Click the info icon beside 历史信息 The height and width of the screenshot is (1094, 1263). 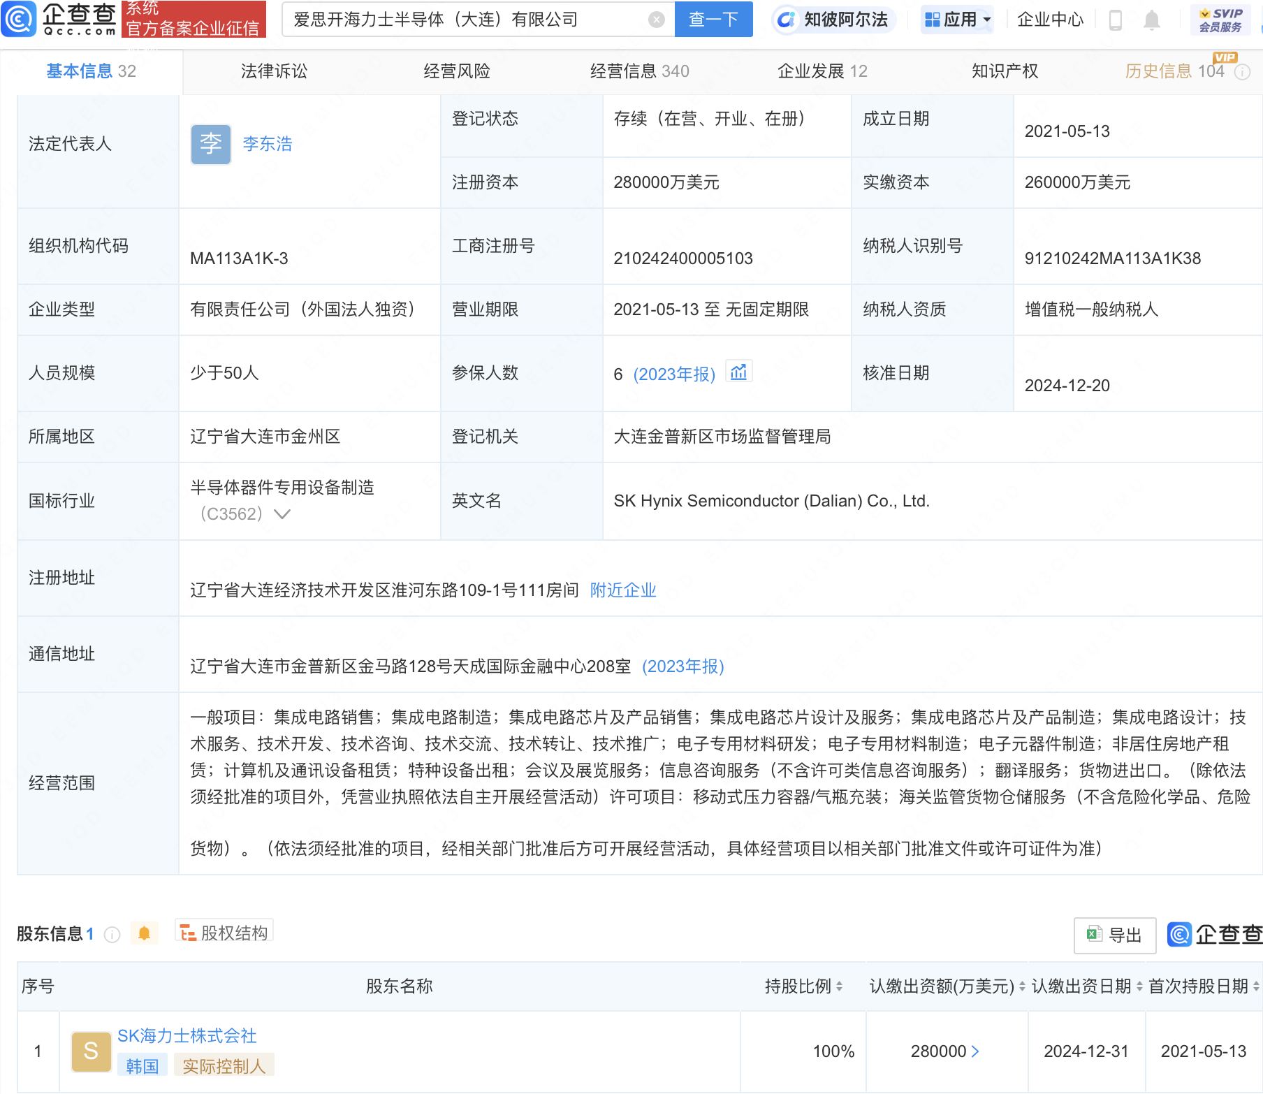(1242, 72)
